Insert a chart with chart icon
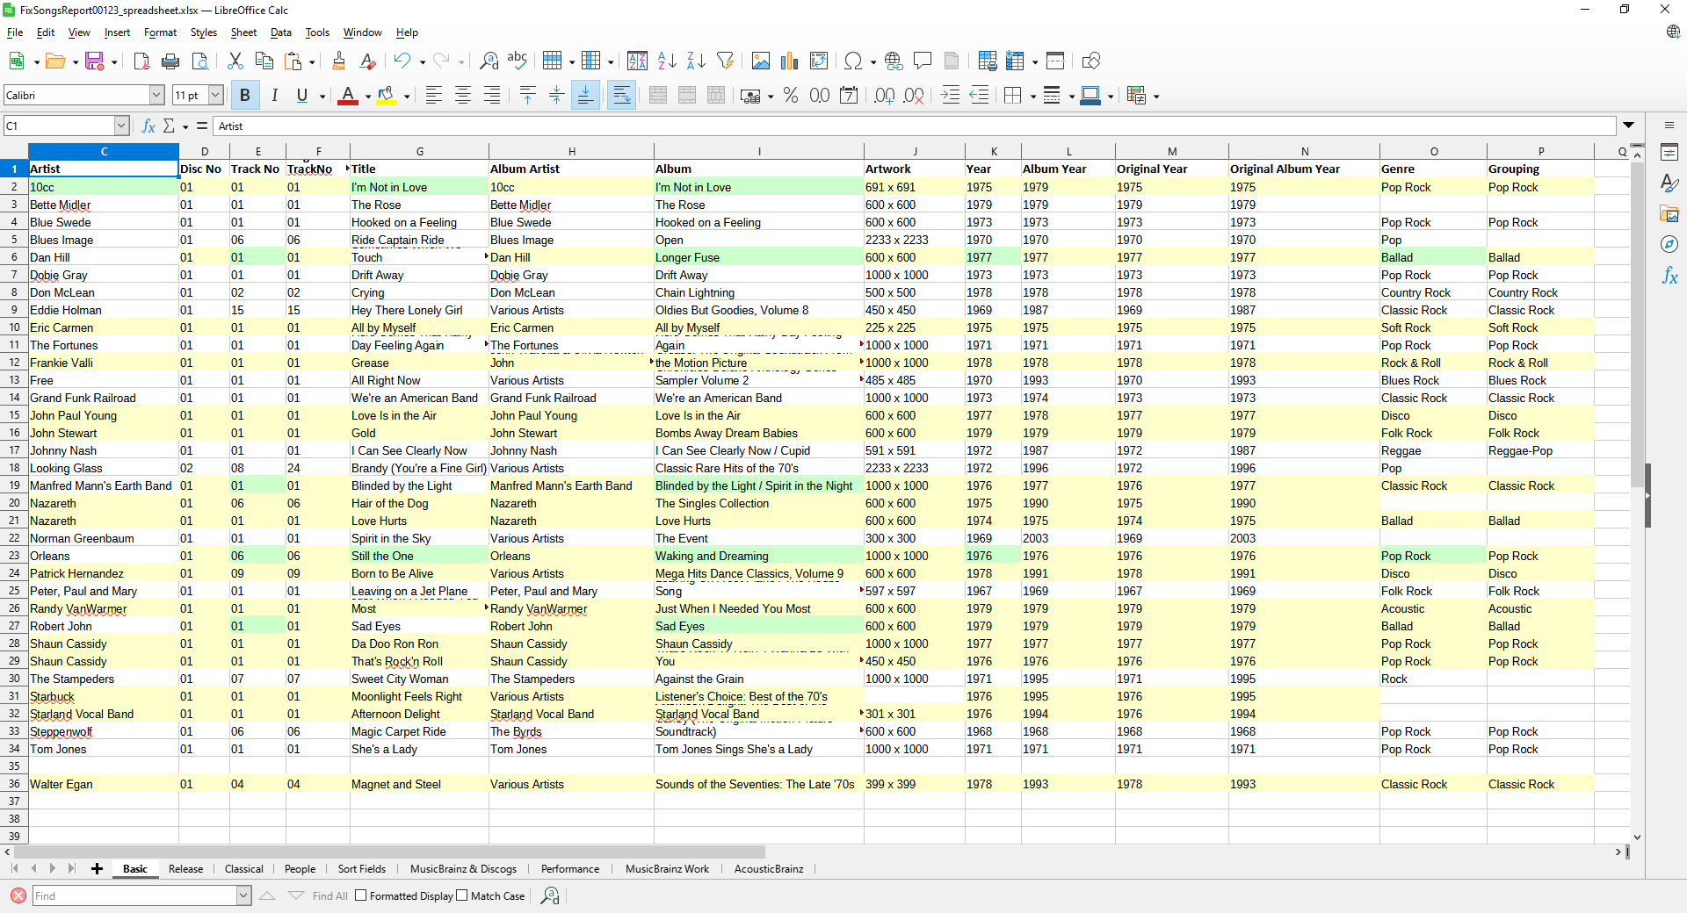This screenshot has height=913, width=1687. click(790, 61)
